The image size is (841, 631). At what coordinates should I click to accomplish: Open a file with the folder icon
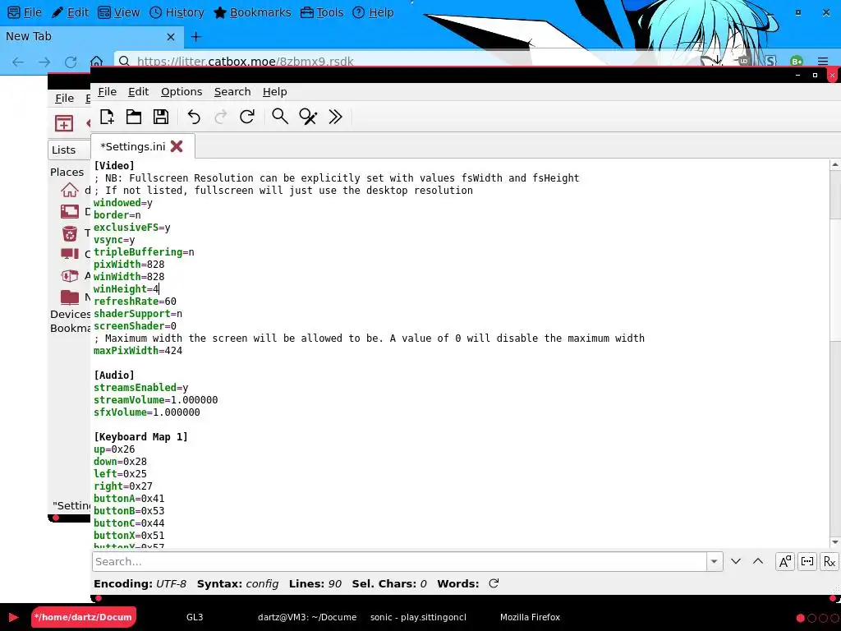(x=134, y=117)
